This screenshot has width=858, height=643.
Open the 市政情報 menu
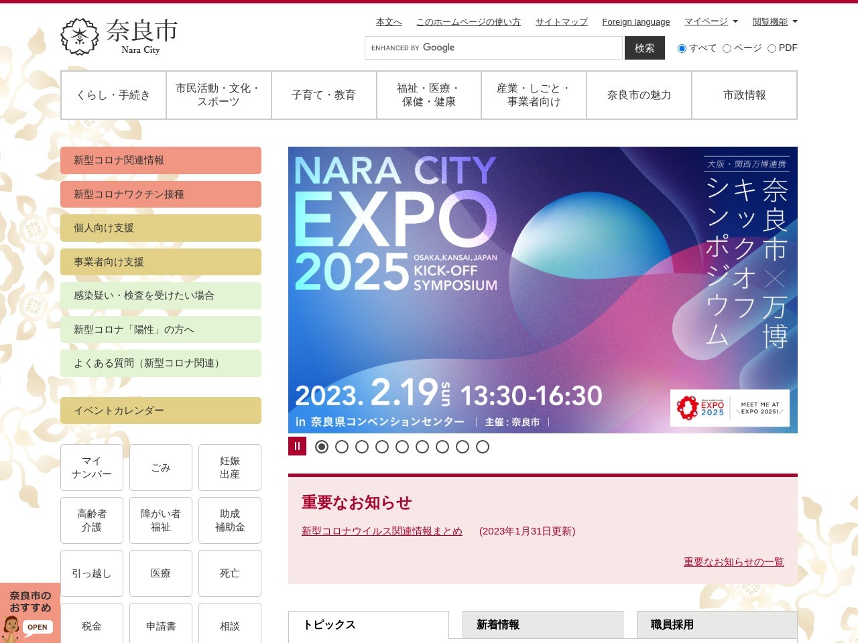pos(744,95)
